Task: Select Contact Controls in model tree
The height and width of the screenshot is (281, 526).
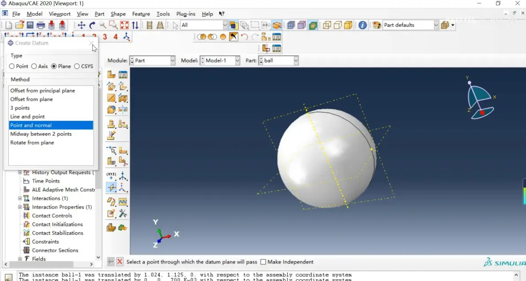Action: point(52,216)
